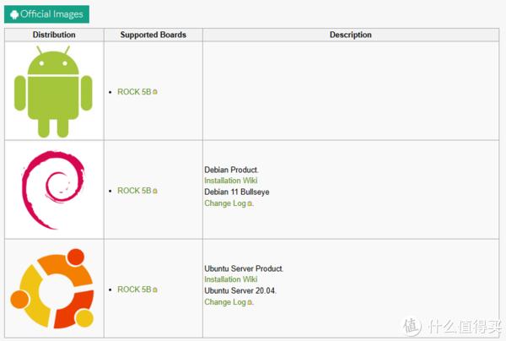This screenshot has width=506, height=341.
Task: Open Ubuntu Server Installation Wiki link
Action: [231, 279]
